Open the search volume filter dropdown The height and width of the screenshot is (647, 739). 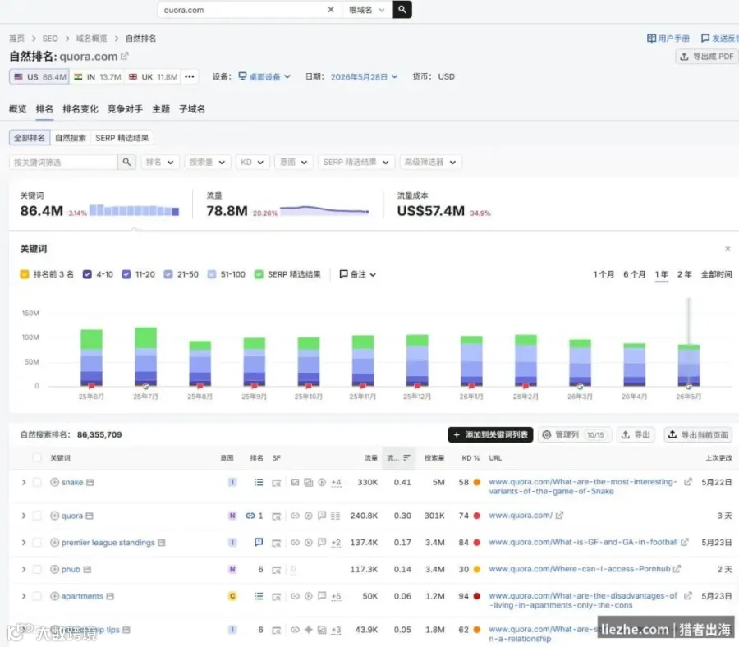click(208, 162)
